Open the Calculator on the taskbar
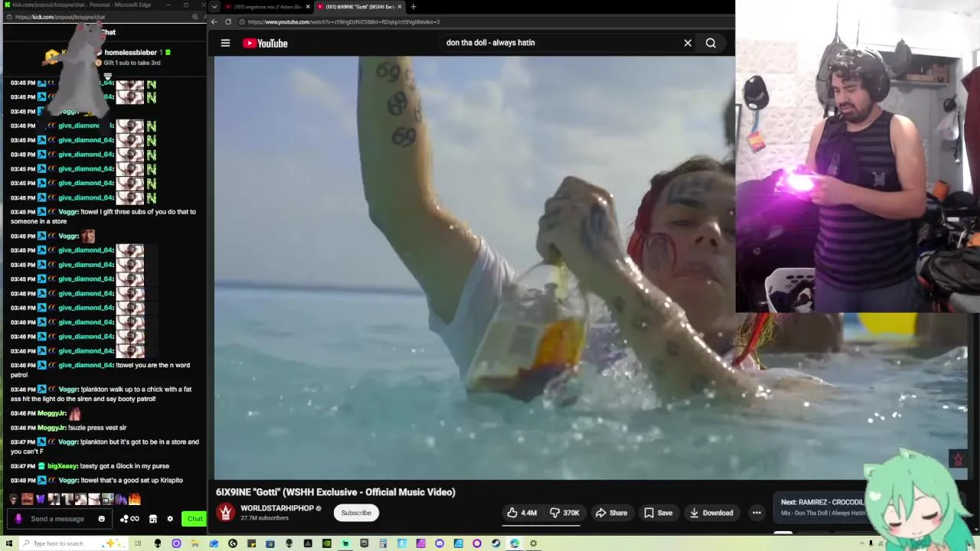Viewport: 980px width, 551px height. click(382, 543)
